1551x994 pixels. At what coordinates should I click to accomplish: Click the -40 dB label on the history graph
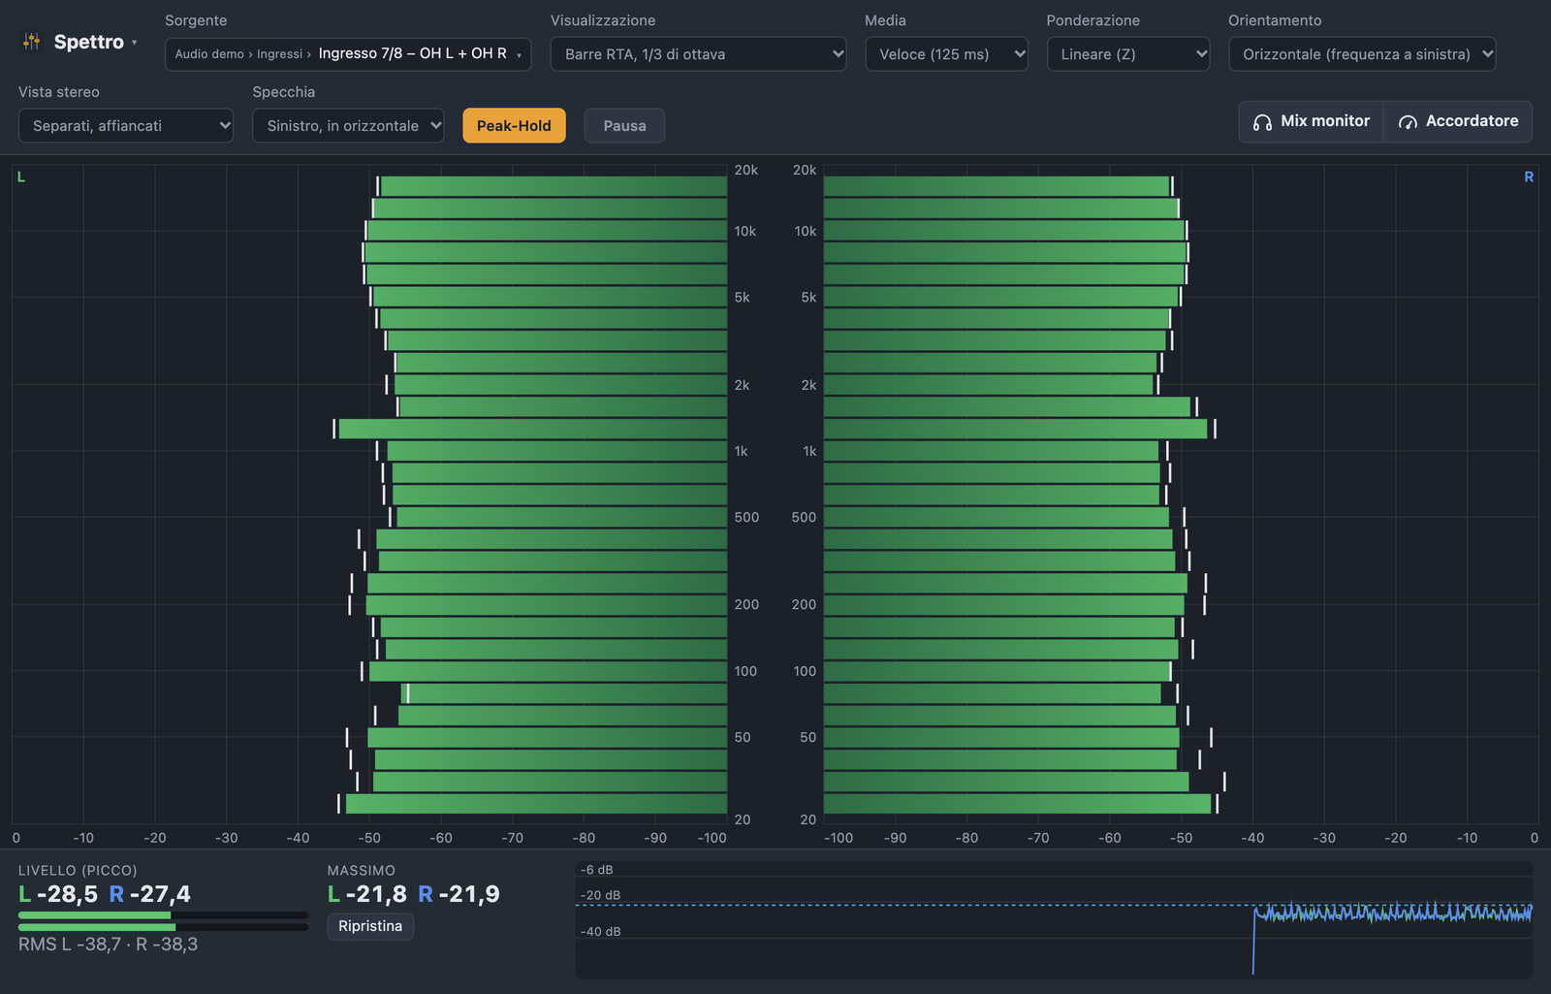[x=601, y=932]
